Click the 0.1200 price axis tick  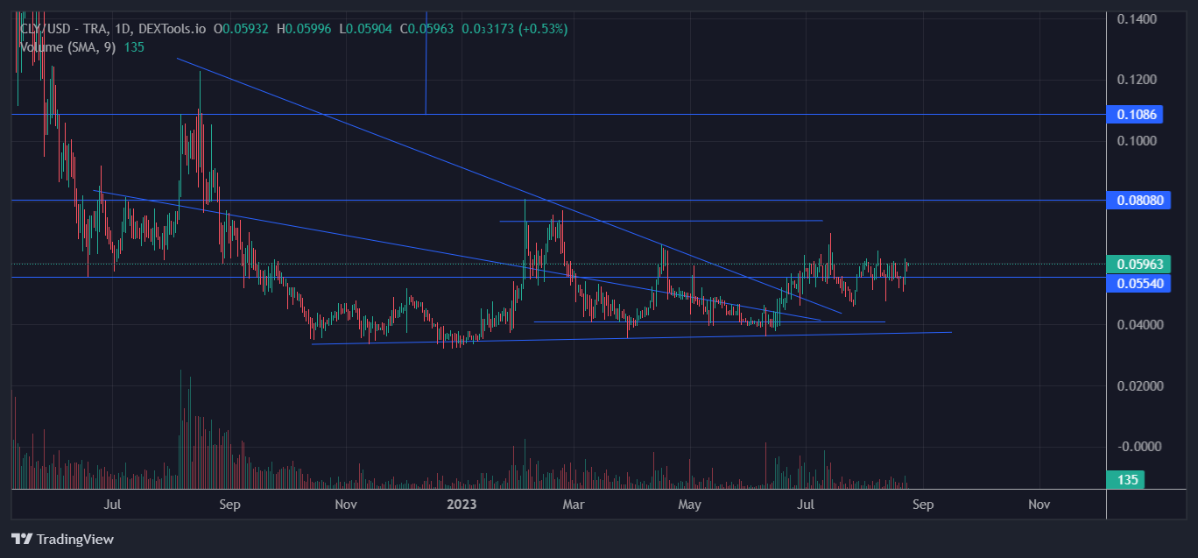pyautogui.click(x=1137, y=80)
